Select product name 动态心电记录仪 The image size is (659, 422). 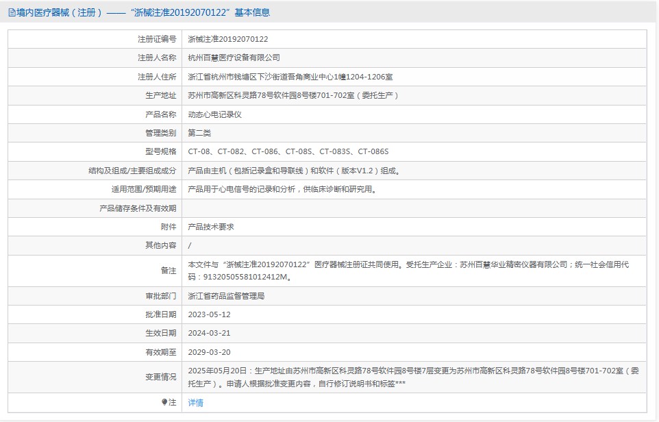point(214,114)
